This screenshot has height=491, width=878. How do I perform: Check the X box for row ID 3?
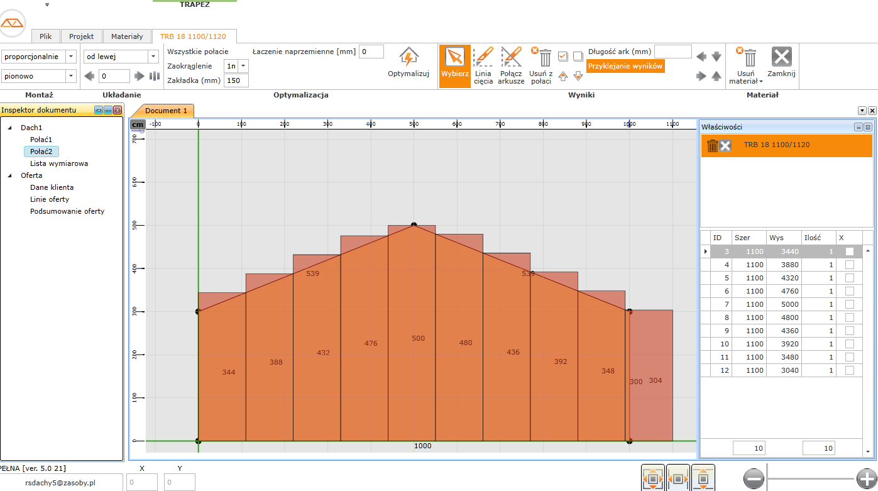pos(849,251)
